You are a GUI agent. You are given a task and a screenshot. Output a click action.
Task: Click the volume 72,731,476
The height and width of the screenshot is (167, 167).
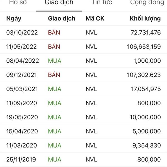coord(146,33)
